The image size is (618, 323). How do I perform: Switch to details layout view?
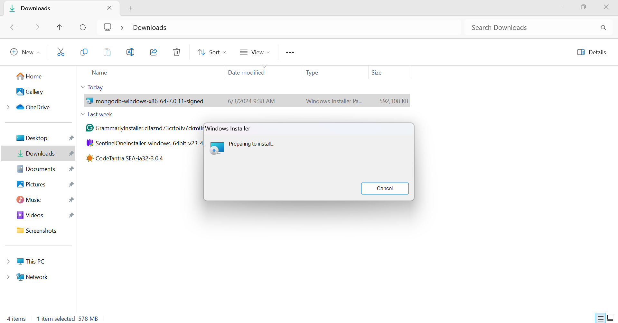(x=600, y=318)
